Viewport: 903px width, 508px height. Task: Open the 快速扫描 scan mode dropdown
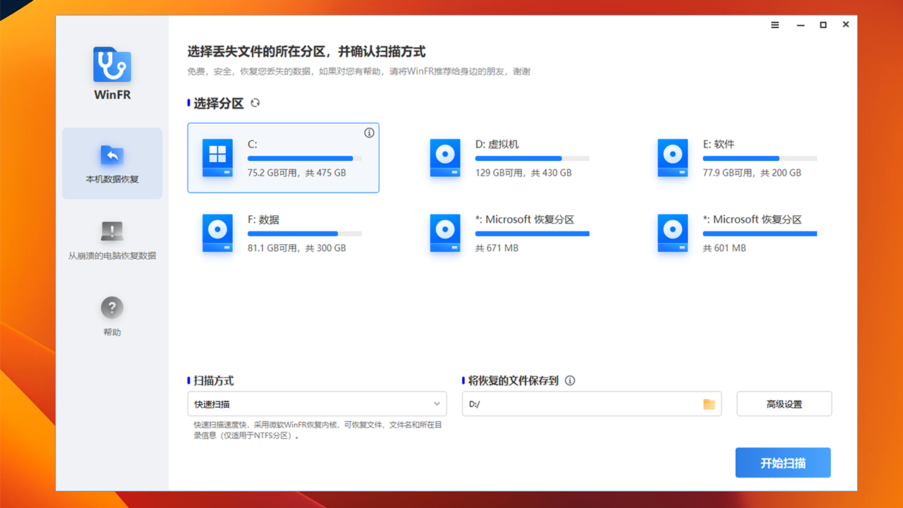point(317,404)
